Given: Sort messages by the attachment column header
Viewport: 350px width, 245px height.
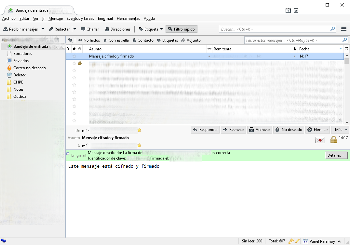Looking at the screenshot, I should point(79,49).
